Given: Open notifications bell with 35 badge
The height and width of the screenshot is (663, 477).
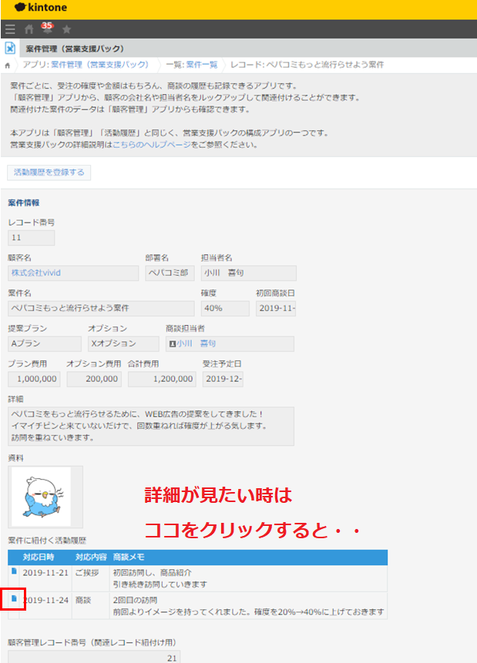Looking at the screenshot, I should click(x=46, y=28).
